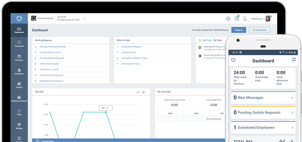Open Timesheets To Verify link
The width and height of the screenshot is (302, 142).
49,69
